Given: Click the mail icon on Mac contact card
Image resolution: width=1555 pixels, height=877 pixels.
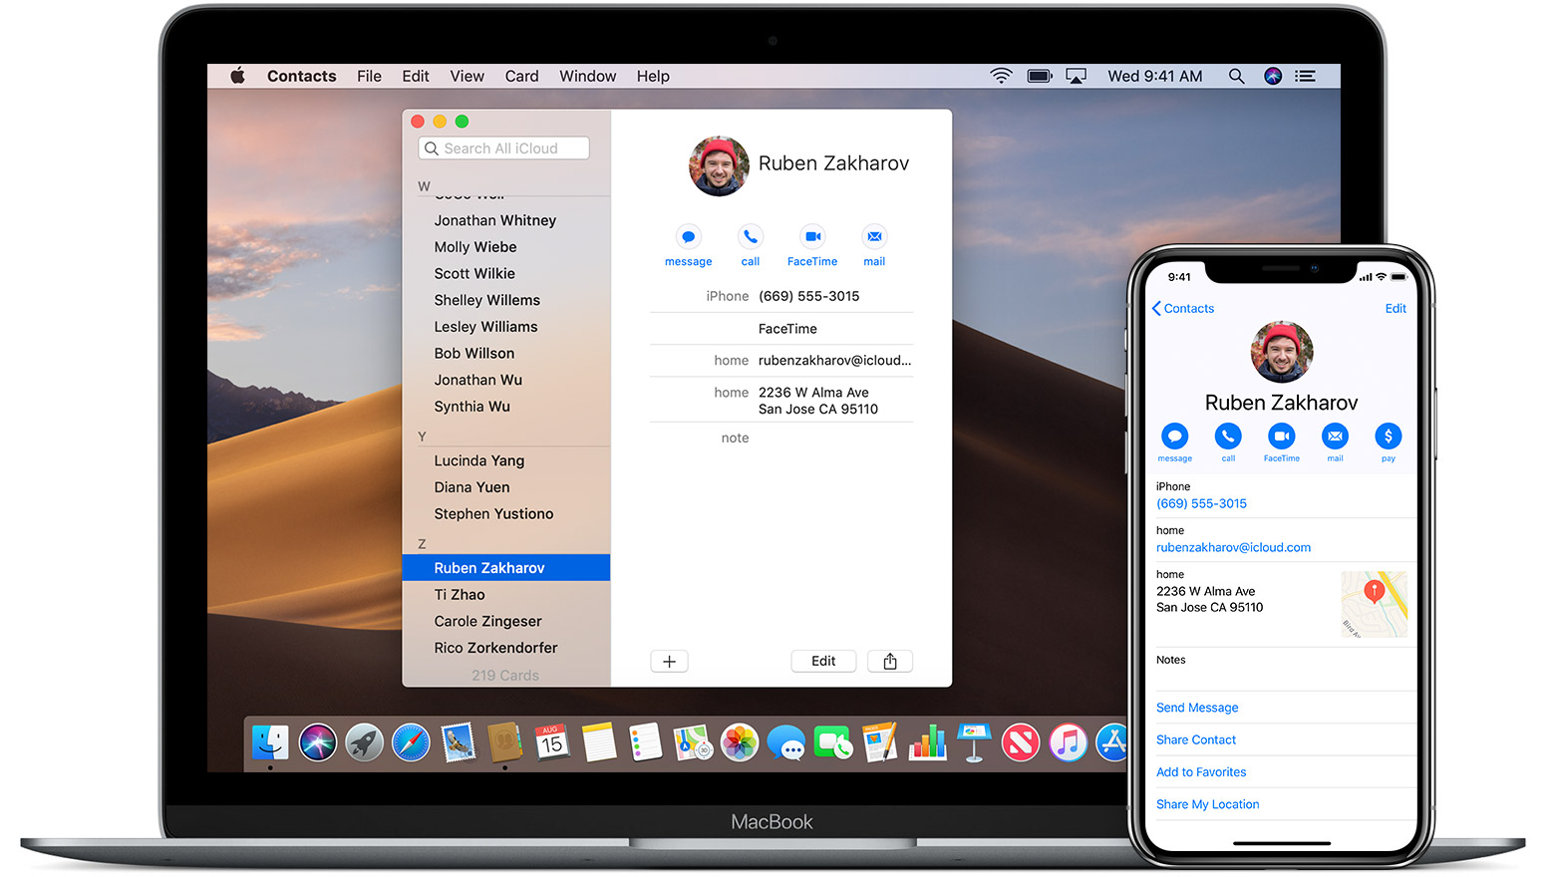Looking at the screenshot, I should click(x=874, y=237).
